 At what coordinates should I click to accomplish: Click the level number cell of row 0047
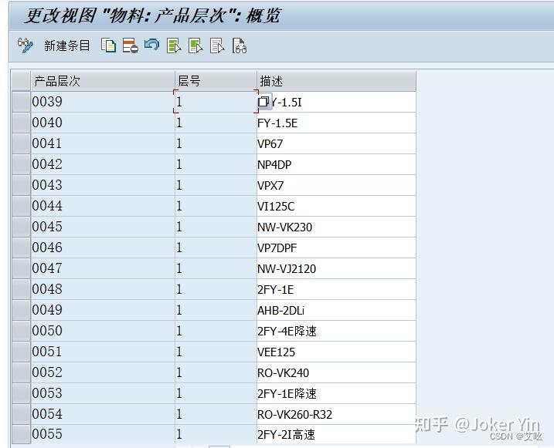point(216,268)
